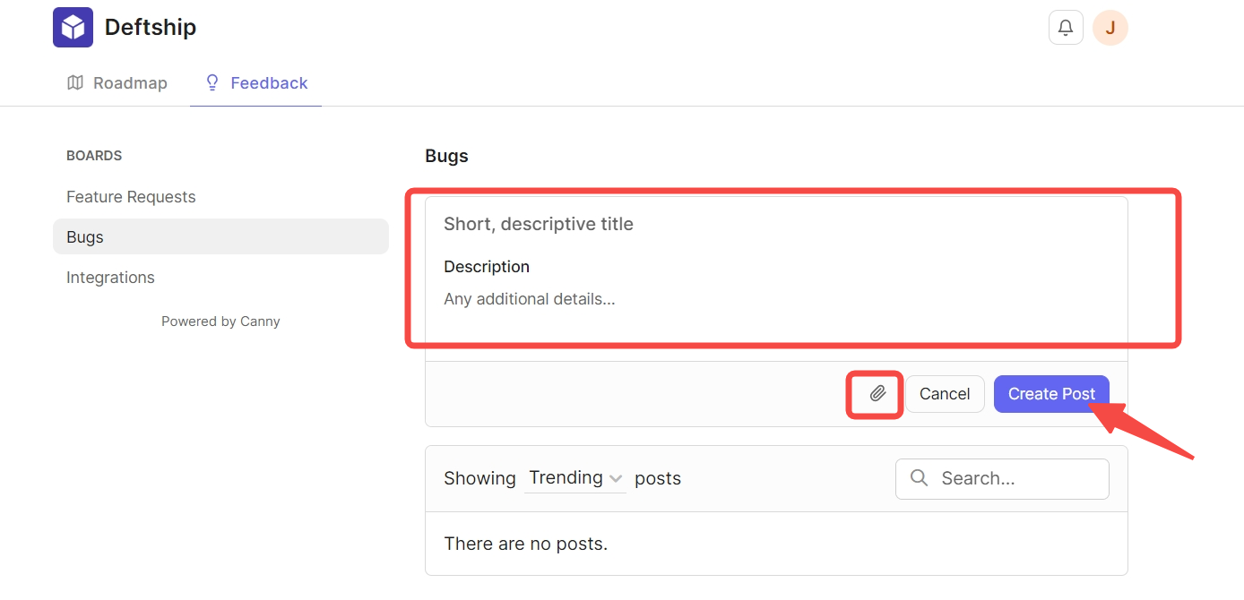Viewport: 1244px width, 600px height.
Task: Click the Deftship brand name text
Action: (151, 27)
